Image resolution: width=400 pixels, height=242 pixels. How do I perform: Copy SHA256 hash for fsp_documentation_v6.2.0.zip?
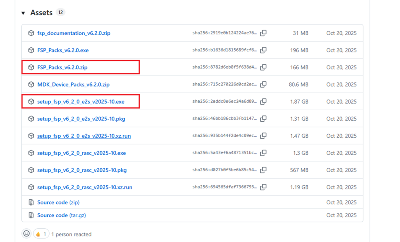(x=263, y=33)
